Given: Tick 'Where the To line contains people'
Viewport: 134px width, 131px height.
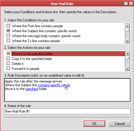Looking at the screenshot, I should pyautogui.click(x=8, y=41).
